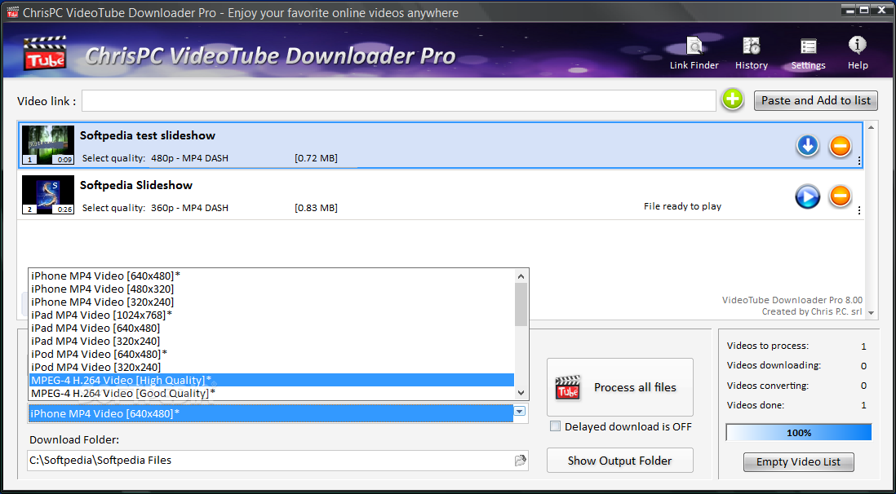
Task: Click the Softpedia Slideshow thumbnail
Action: (x=48, y=195)
